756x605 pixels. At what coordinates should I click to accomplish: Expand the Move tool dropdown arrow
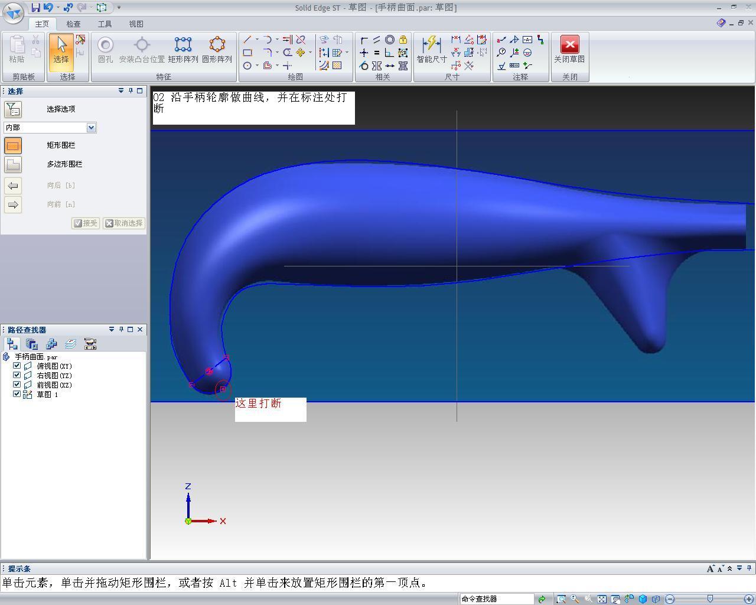coord(310,53)
